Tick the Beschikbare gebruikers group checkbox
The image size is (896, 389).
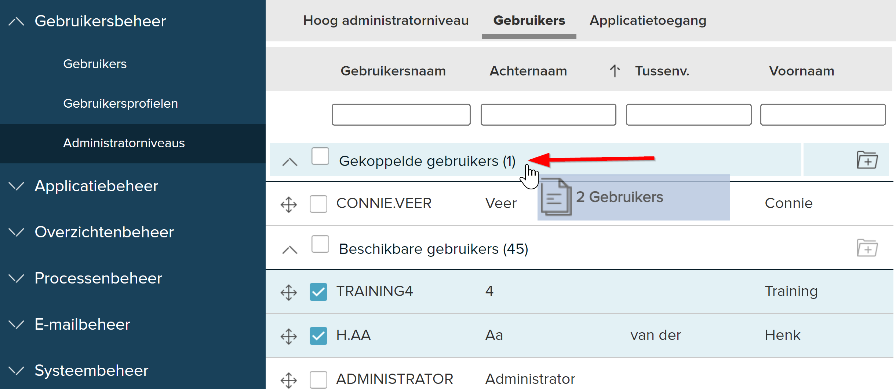point(320,244)
